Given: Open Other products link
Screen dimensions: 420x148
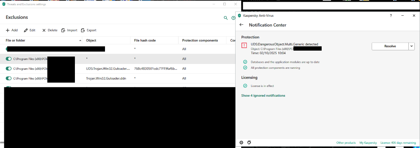Looking at the screenshot, I should (346, 143).
